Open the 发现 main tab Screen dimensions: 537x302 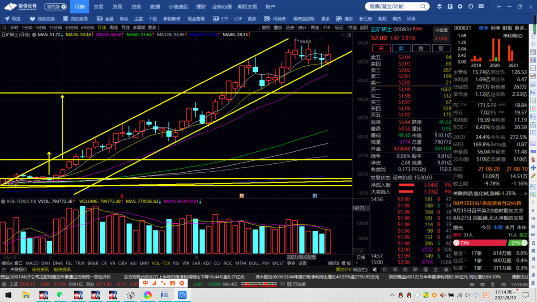tap(117, 7)
